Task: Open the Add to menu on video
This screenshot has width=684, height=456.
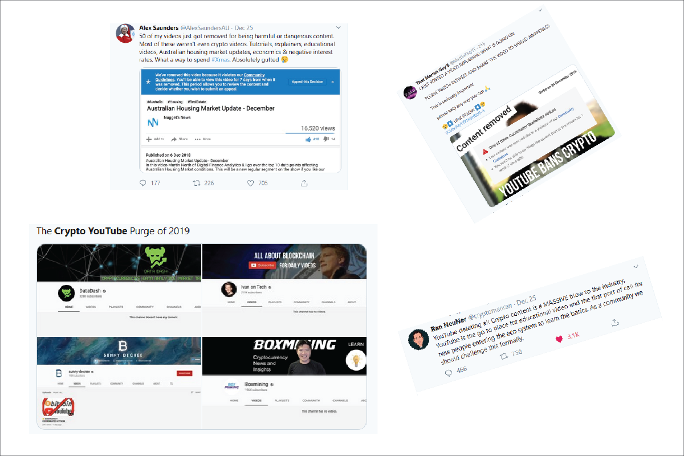Action: 155,139
